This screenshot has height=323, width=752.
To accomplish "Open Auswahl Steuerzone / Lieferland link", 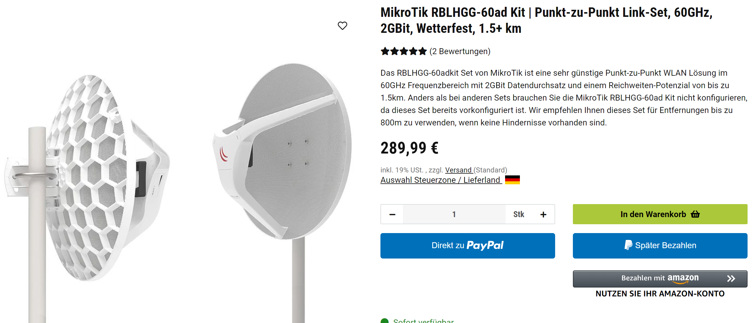I will coord(440,180).
